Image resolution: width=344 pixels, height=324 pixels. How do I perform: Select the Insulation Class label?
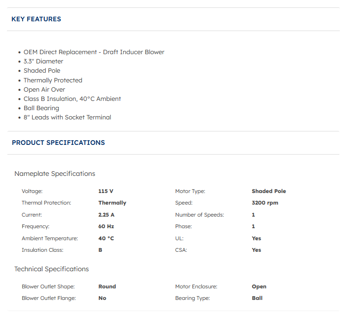coord(43,250)
